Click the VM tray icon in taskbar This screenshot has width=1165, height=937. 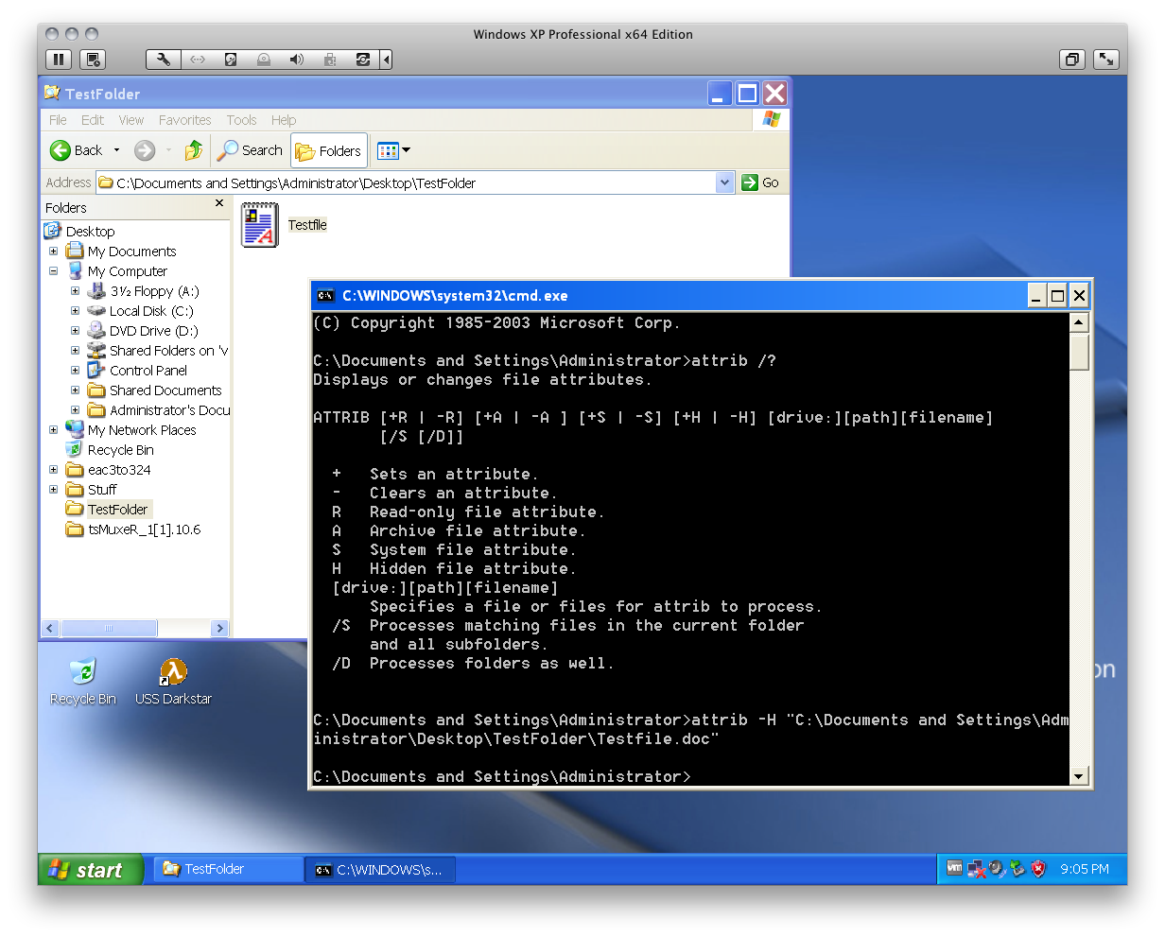coord(955,868)
